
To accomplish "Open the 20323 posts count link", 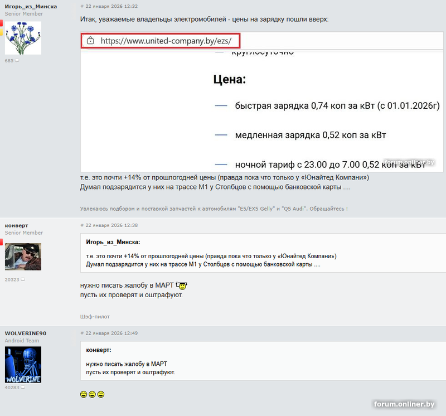I will [12, 279].
